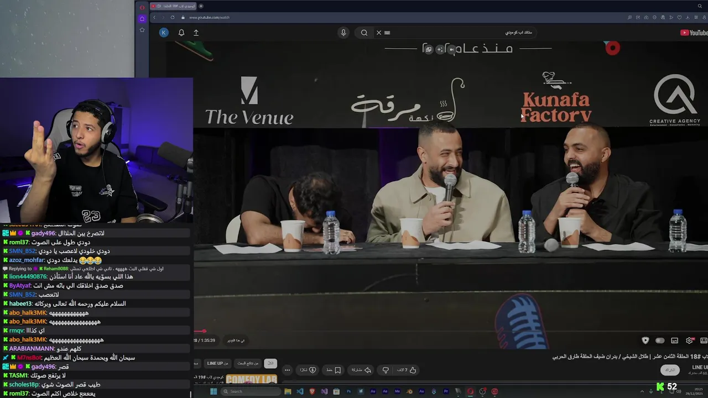Save the video to playlist
Viewport: 708px width, 398px height.
click(333, 370)
